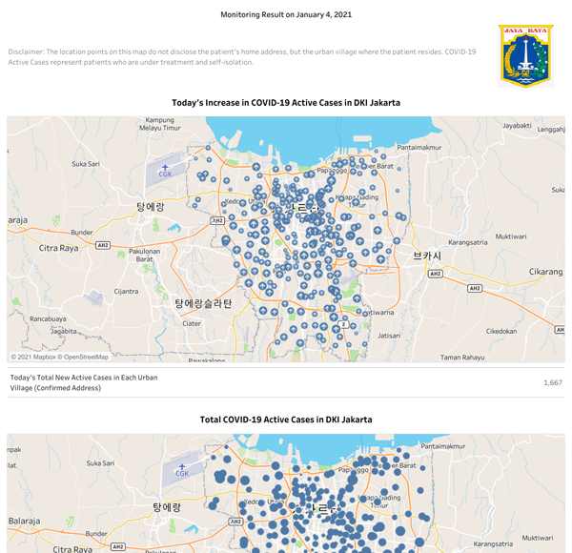Click AH2 highway shield below 브카시 label

435,274
